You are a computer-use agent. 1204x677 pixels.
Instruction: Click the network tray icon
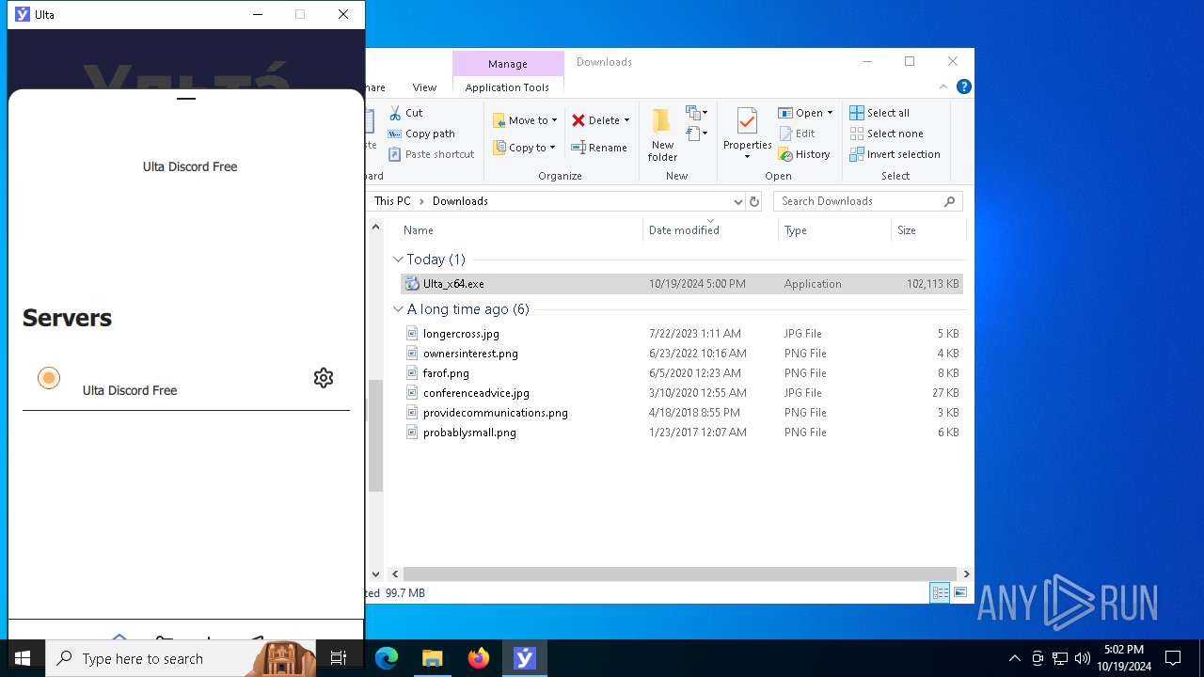point(1060,658)
